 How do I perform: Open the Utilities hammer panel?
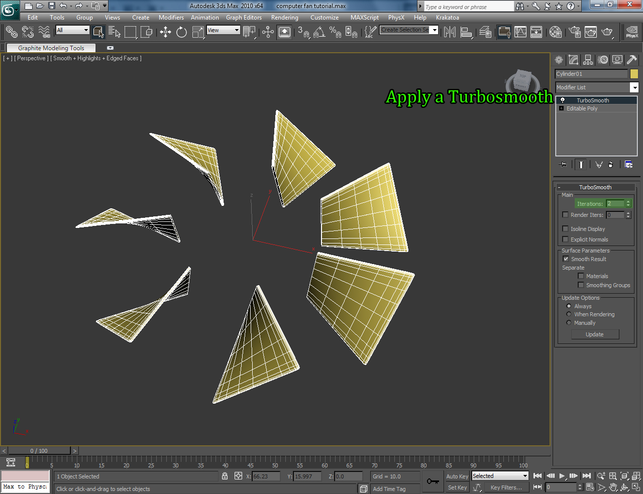pos(632,60)
